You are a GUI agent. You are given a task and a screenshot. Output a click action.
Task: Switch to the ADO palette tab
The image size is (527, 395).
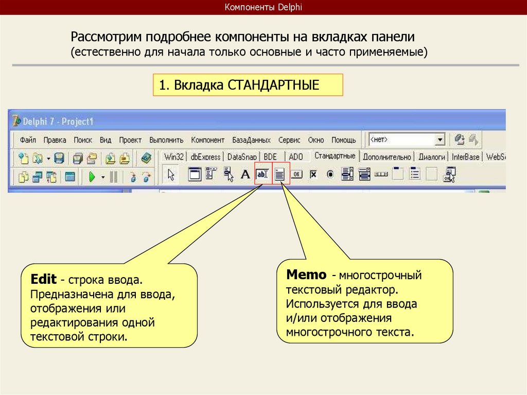point(296,157)
